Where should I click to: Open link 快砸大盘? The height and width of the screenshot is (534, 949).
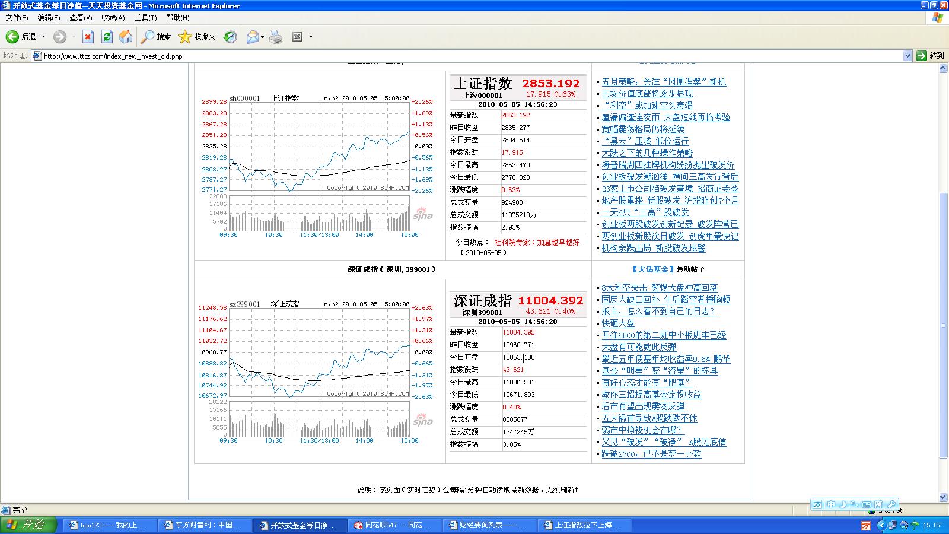(x=618, y=323)
